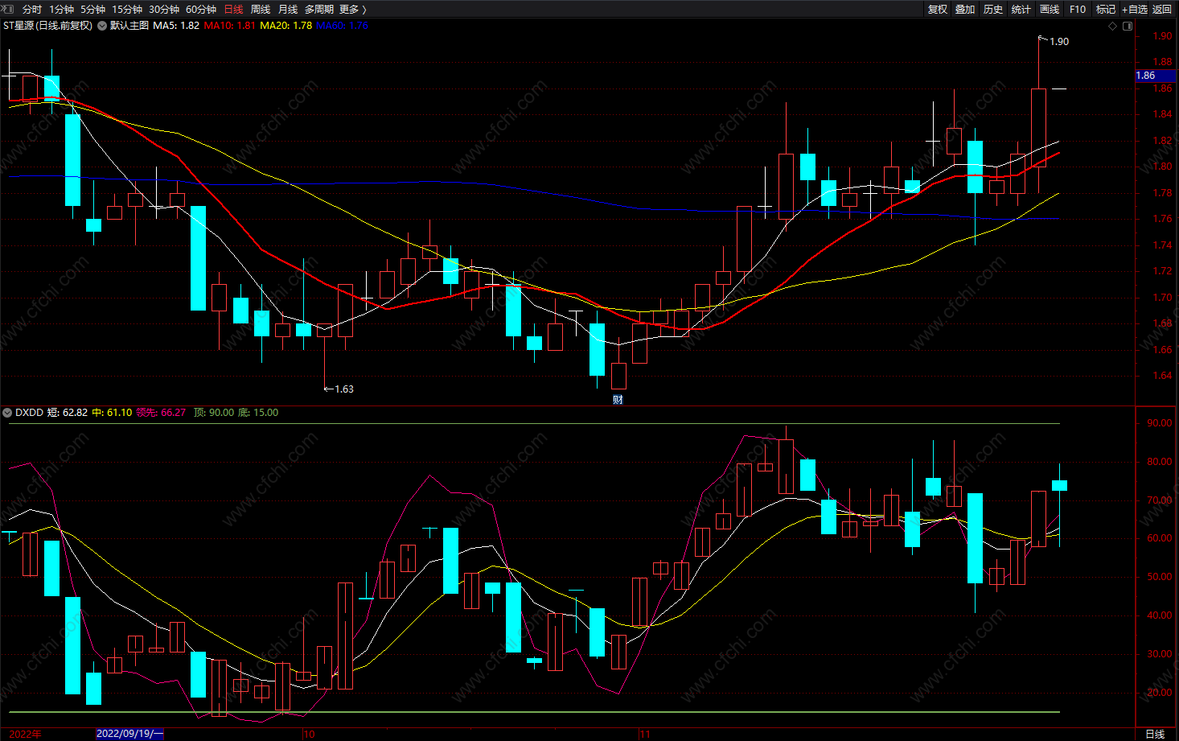Viewport: 1179px width, 741px height.
Task: Click the 1.90 high price label
Action: click(1059, 41)
